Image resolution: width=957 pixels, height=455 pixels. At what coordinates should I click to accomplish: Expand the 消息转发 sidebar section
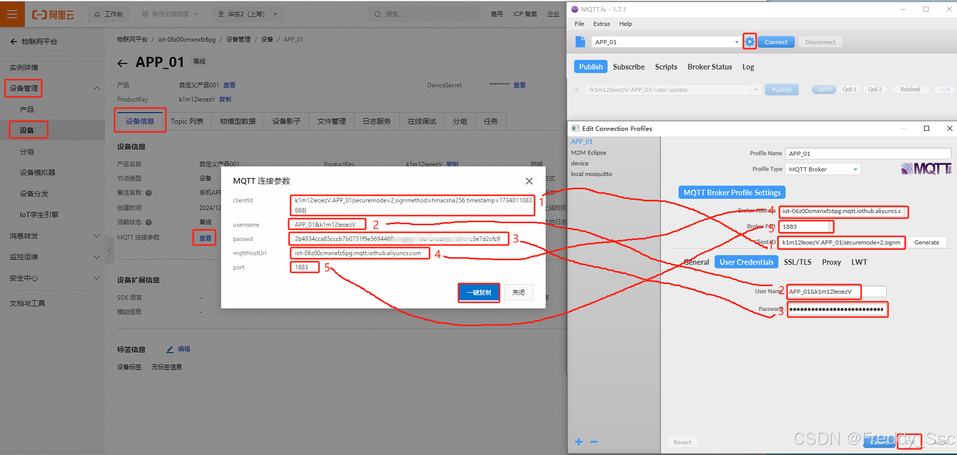pos(97,236)
